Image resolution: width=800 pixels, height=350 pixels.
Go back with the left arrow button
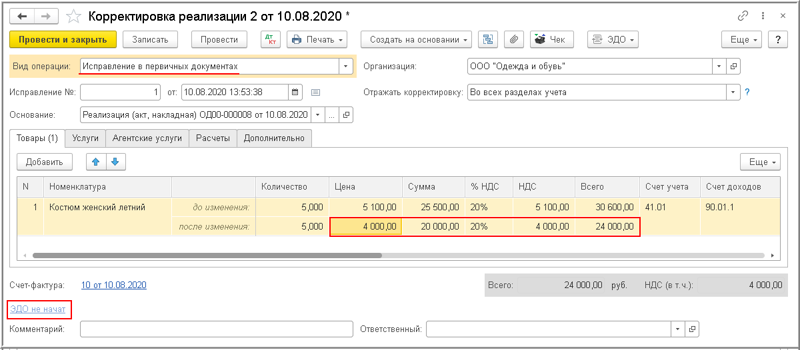tap(23, 15)
